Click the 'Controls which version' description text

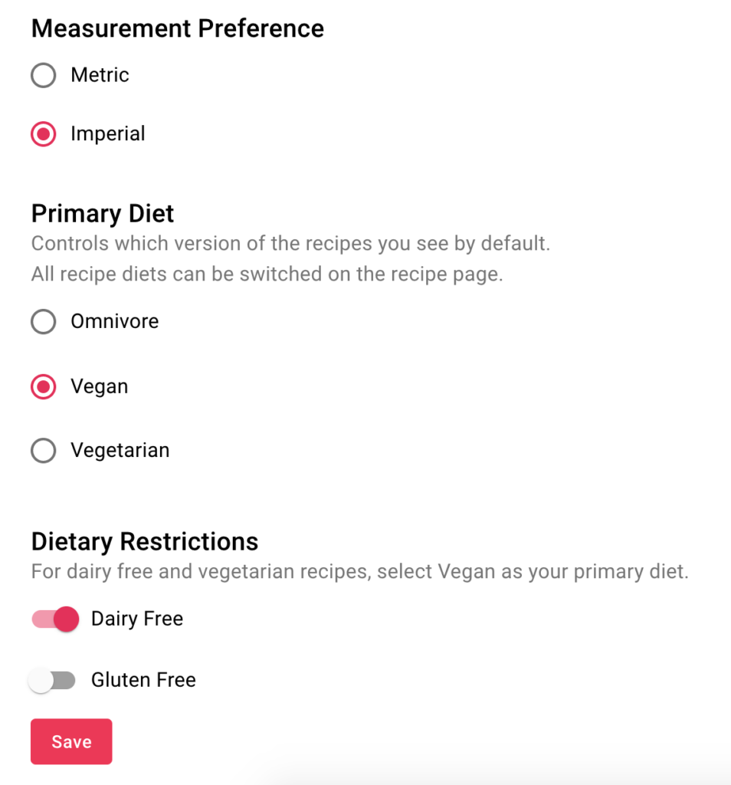[x=290, y=244]
